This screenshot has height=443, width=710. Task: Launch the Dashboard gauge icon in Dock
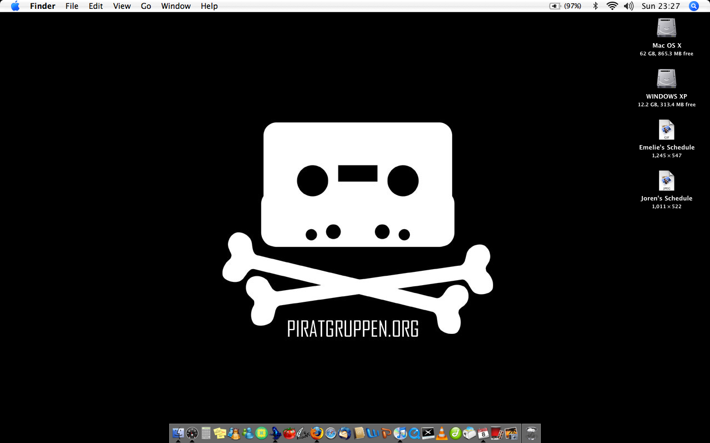[x=192, y=433]
